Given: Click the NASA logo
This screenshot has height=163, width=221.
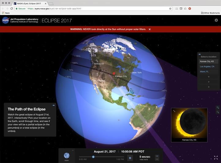Looking at the screenshot, I should 5,21.
